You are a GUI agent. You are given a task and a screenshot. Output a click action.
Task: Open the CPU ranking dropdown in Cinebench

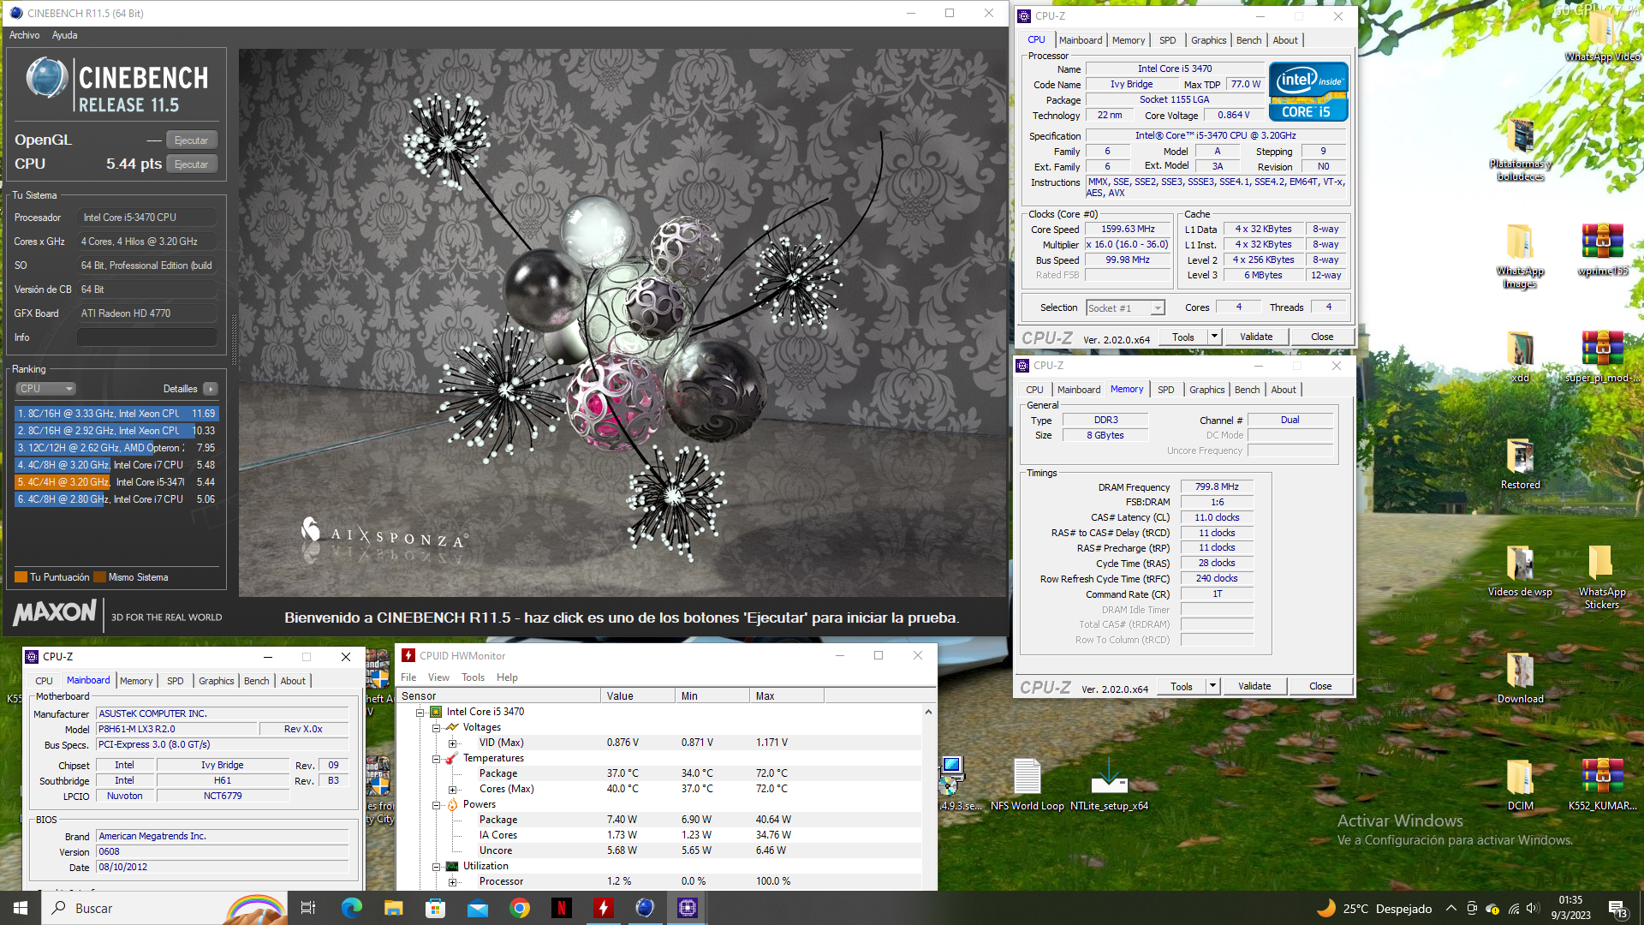pos(46,389)
